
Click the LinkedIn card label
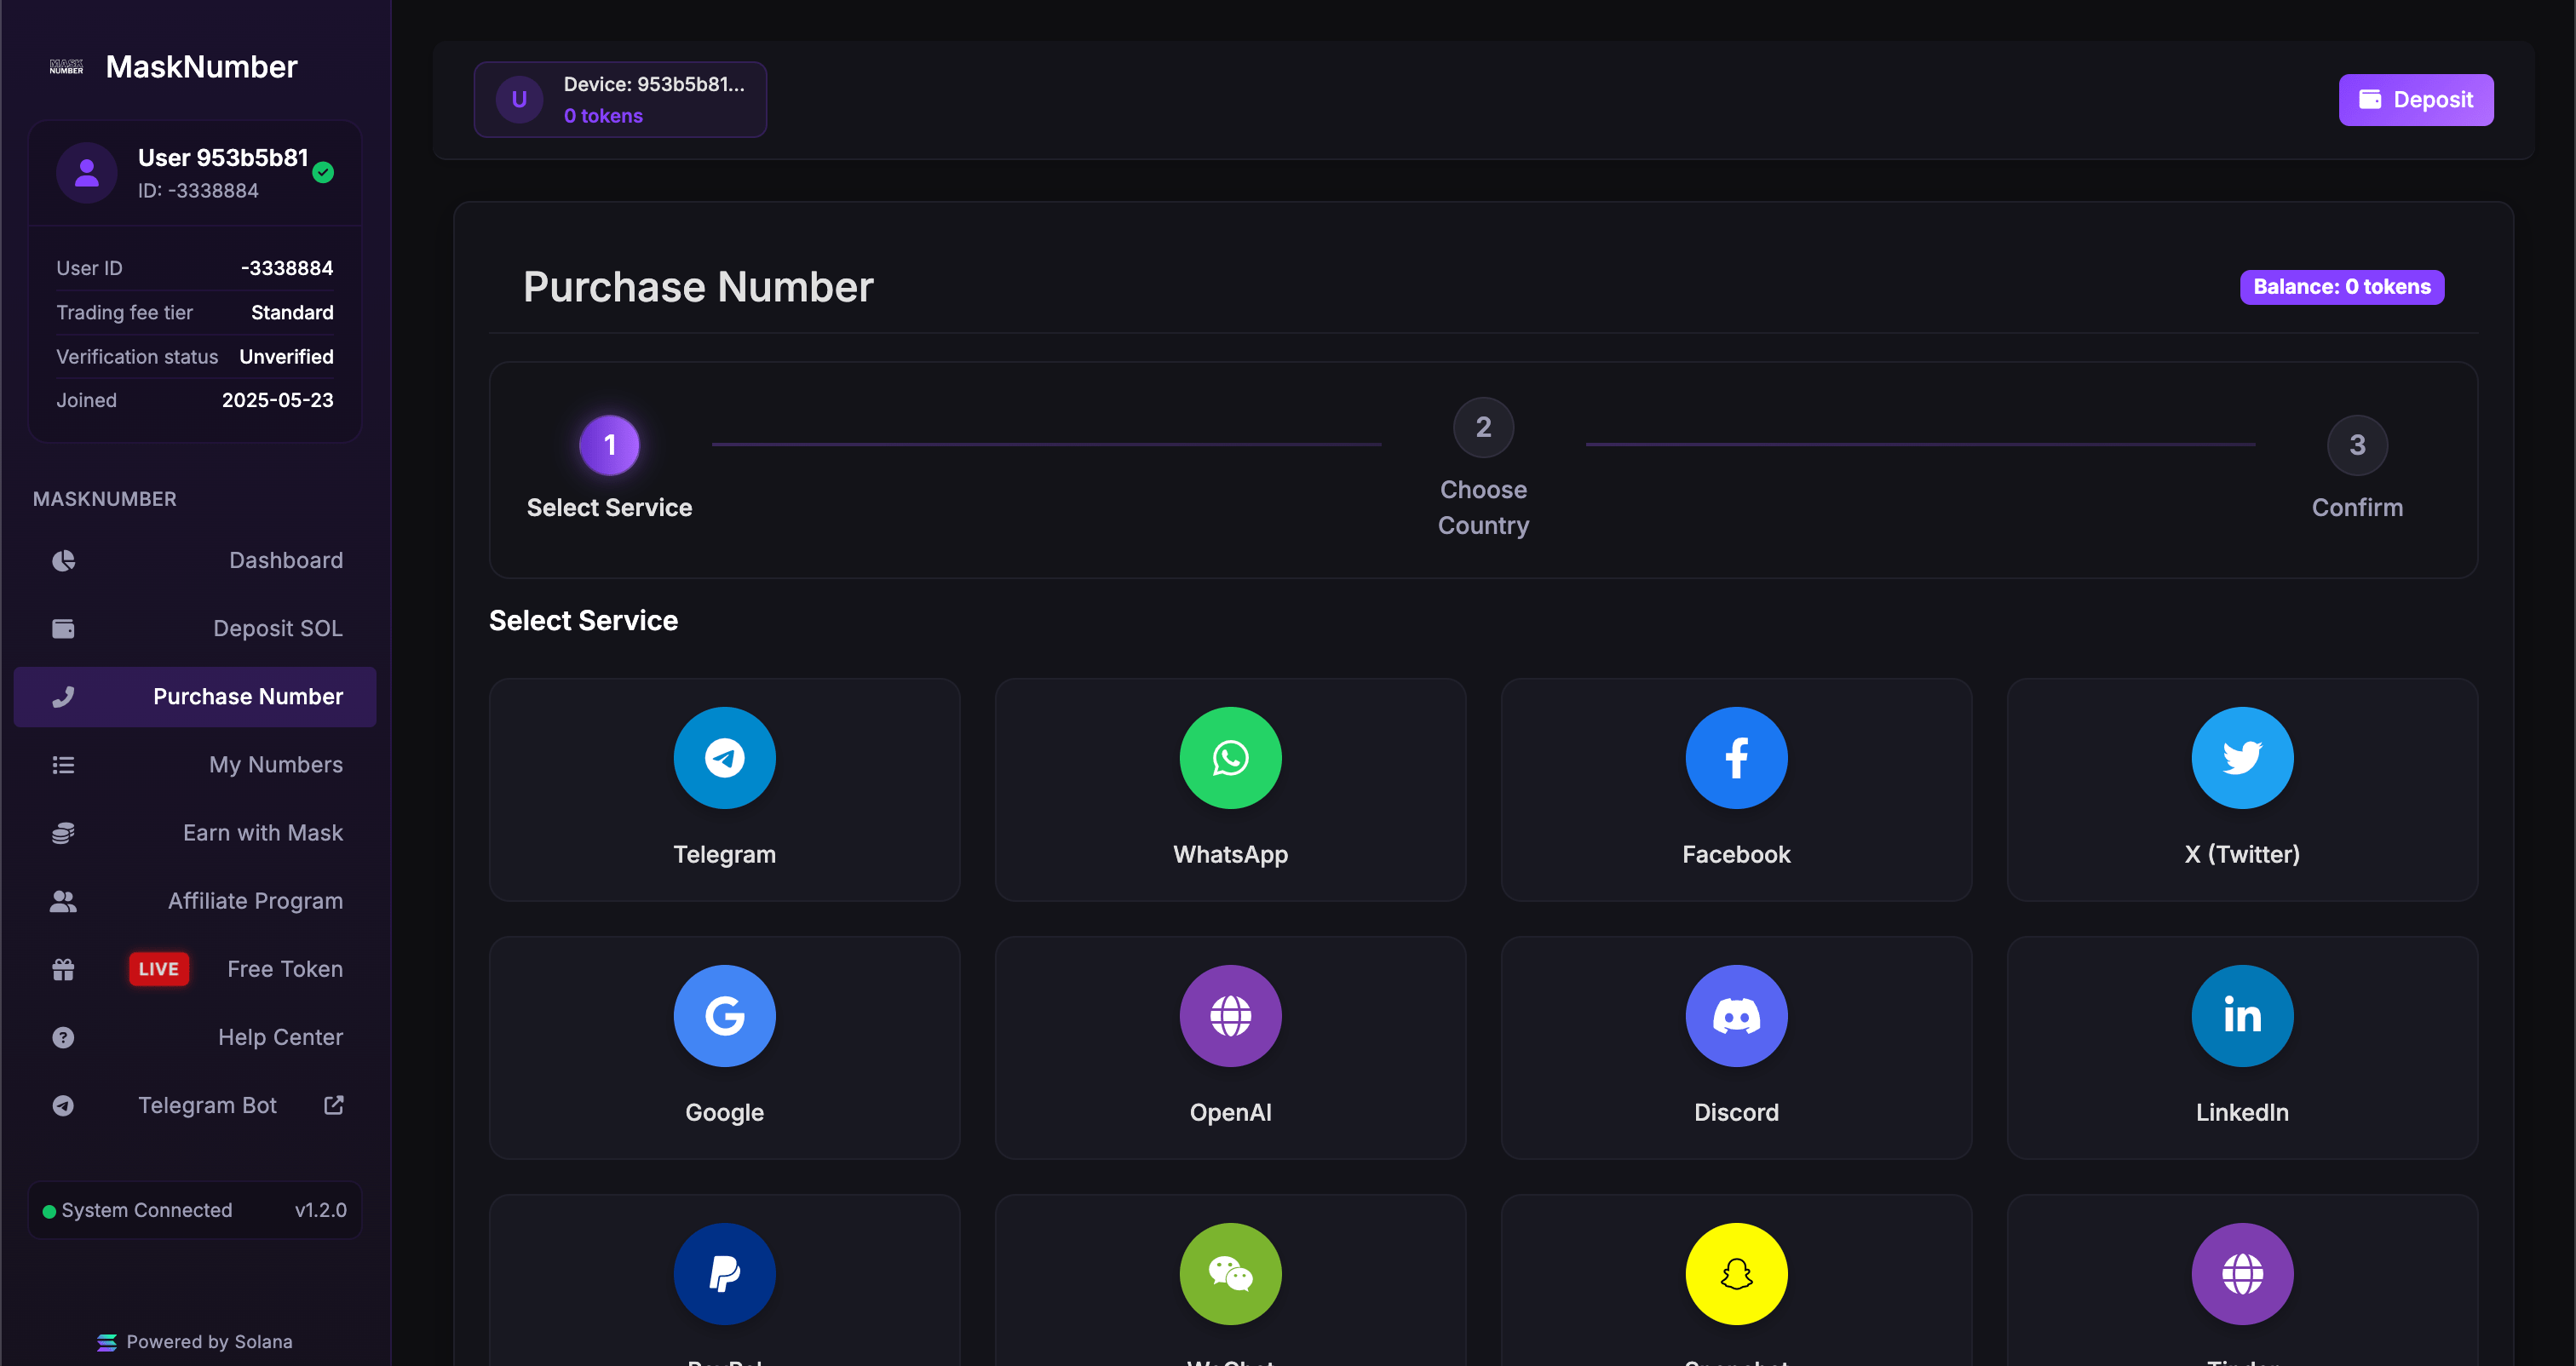pos(2242,1112)
